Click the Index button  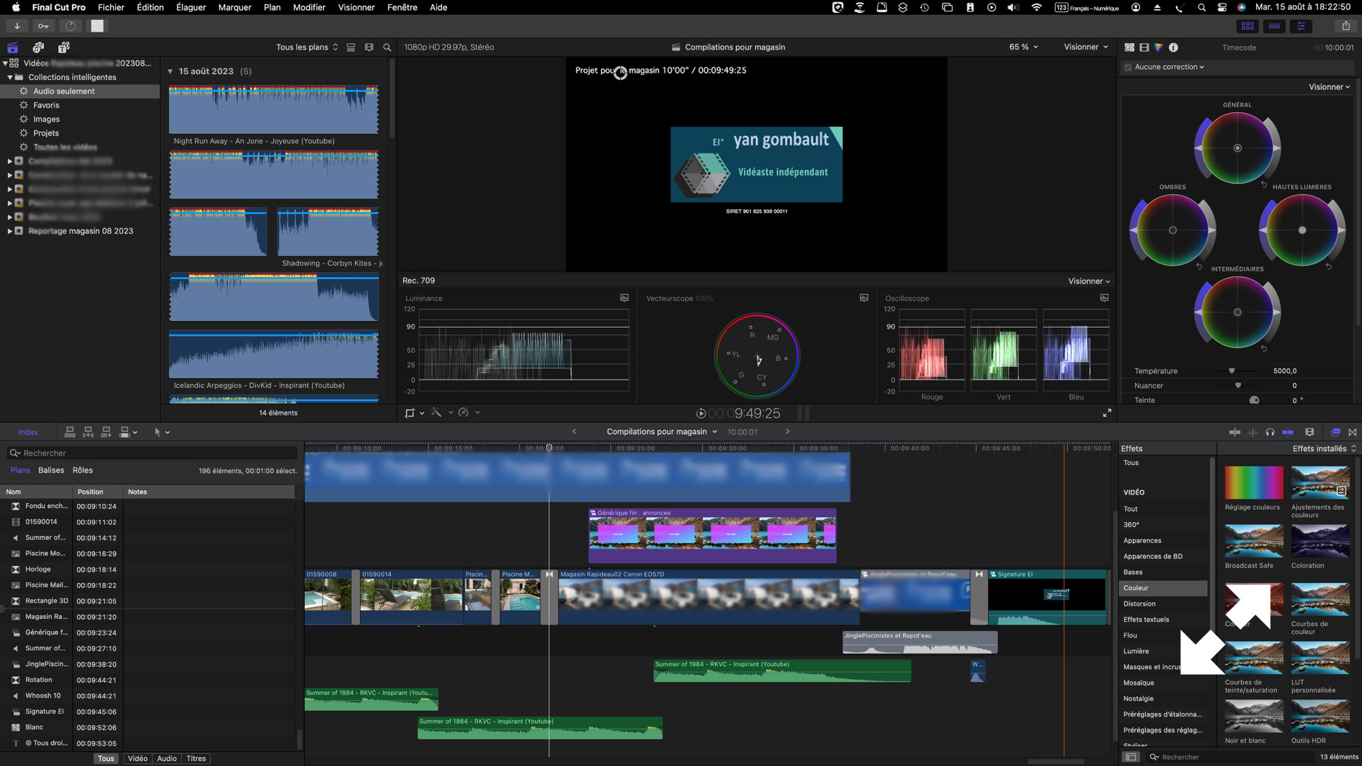pyautogui.click(x=28, y=432)
